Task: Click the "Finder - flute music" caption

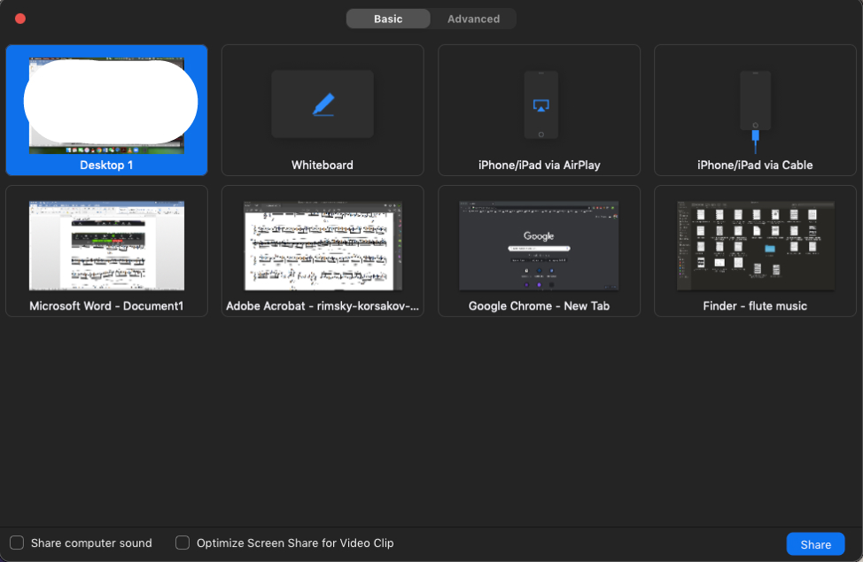Action: [x=755, y=306]
